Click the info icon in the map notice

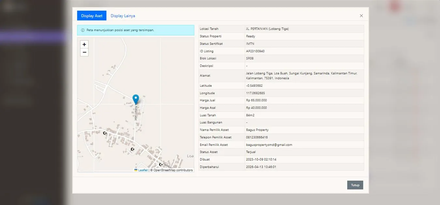tap(83, 30)
